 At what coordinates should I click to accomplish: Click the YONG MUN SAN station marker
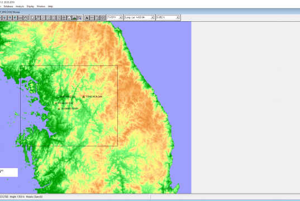point(84,97)
